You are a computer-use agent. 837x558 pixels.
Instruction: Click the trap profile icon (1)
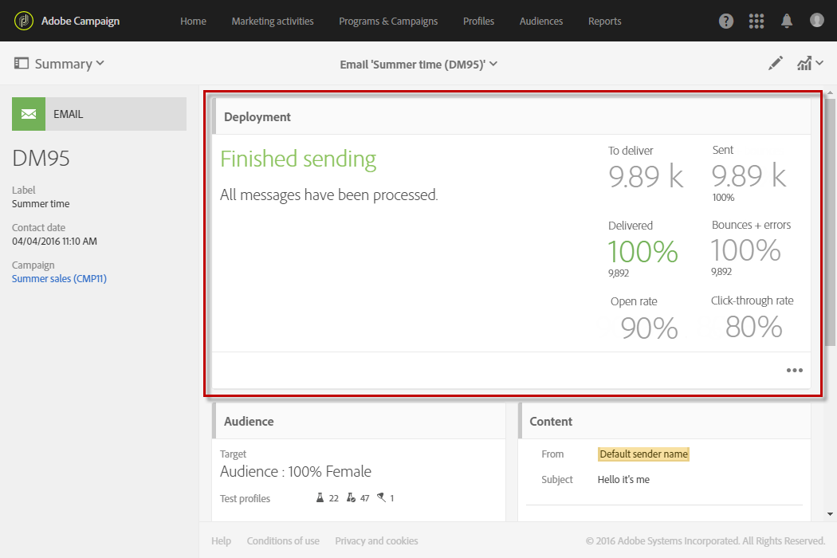pos(381,497)
